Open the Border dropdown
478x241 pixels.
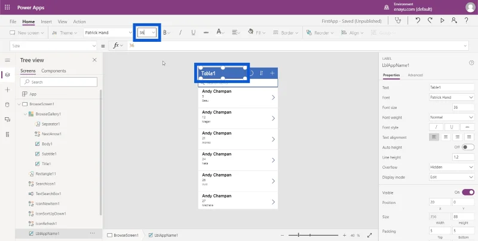click(286, 33)
